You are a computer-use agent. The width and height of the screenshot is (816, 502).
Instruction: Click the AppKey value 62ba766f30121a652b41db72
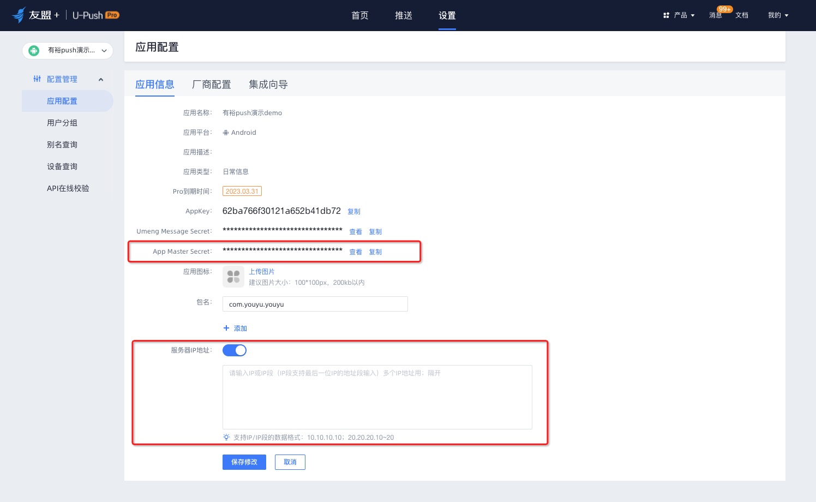pyautogui.click(x=281, y=211)
